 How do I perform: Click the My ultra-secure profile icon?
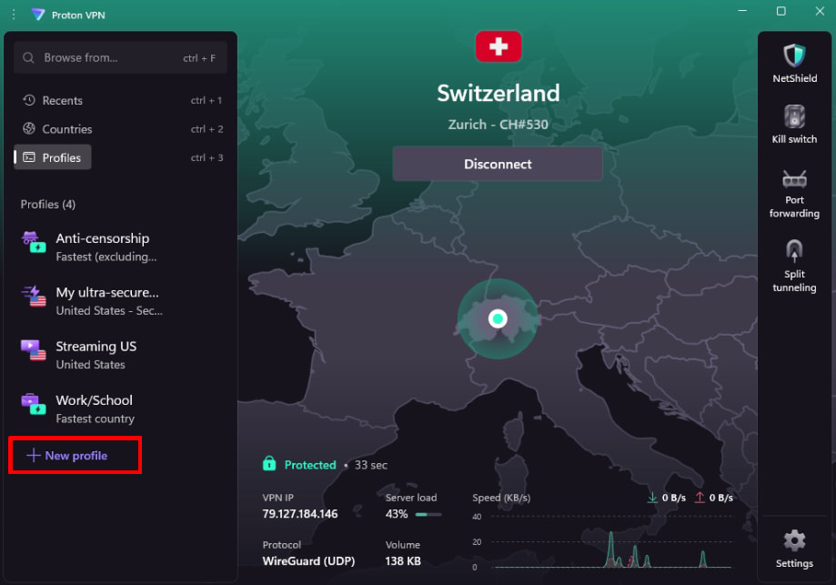coord(34,296)
